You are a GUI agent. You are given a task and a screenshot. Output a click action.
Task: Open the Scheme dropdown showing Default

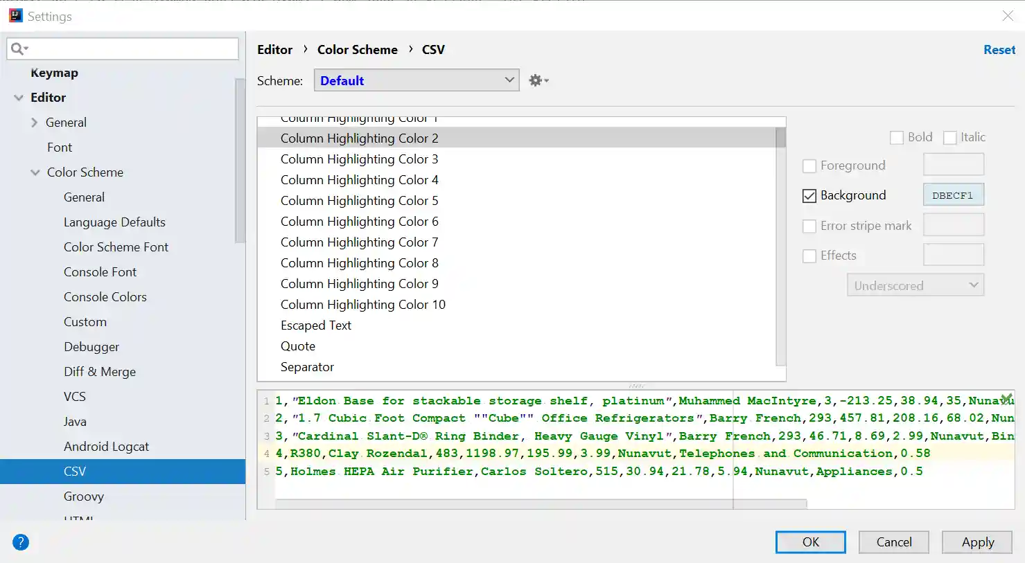[x=416, y=80]
